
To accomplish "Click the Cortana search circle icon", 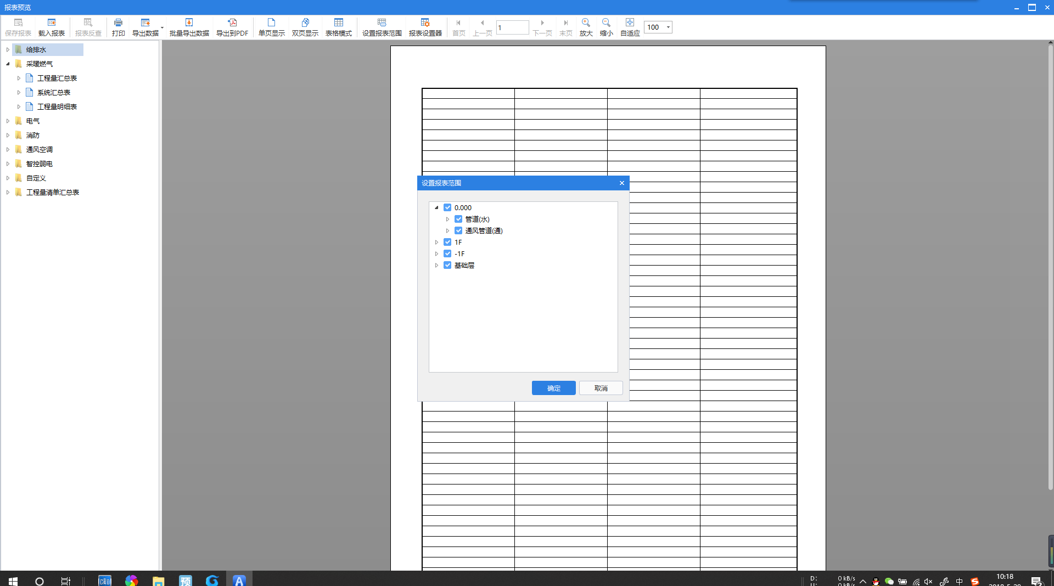I will pos(40,581).
